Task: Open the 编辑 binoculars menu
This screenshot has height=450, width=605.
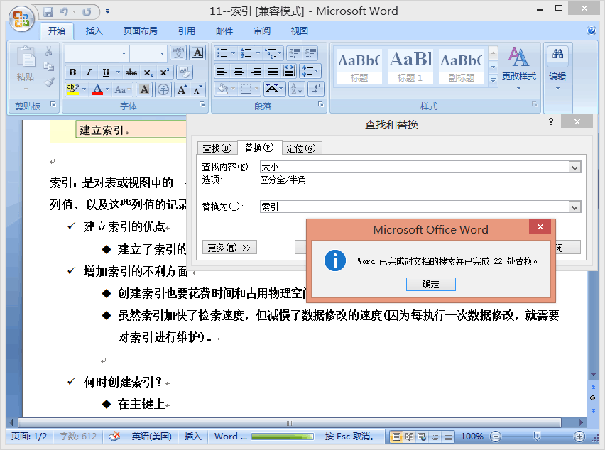Action: (x=557, y=68)
